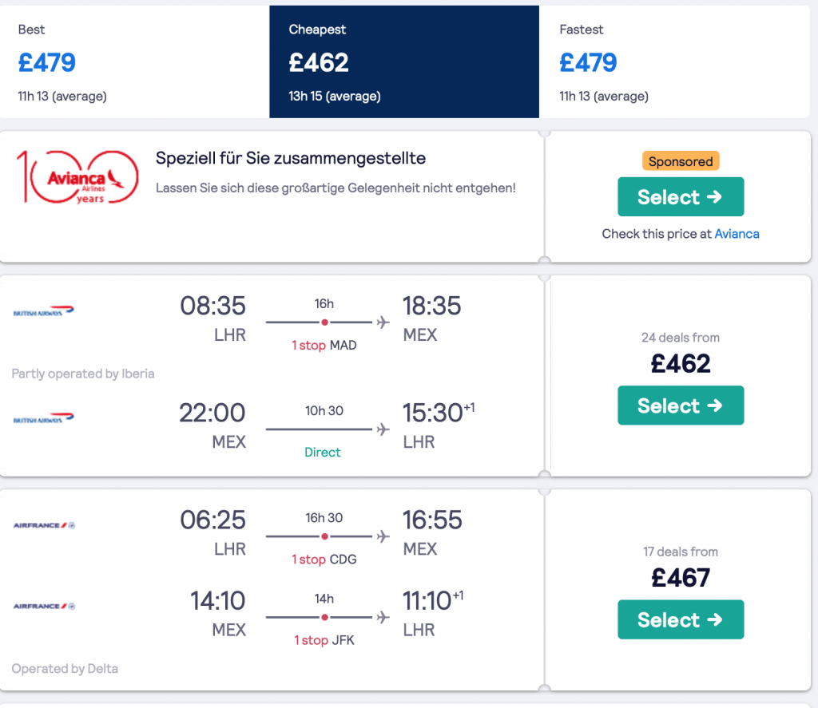
Task: Click plane icon on 06:25 CDG flight
Action: pos(383,536)
